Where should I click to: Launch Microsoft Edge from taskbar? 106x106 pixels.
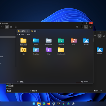[44, 104]
